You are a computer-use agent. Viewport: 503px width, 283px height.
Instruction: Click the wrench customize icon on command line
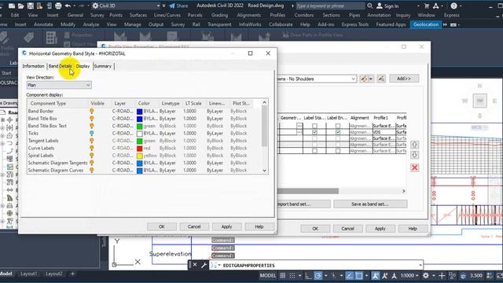coord(204,265)
